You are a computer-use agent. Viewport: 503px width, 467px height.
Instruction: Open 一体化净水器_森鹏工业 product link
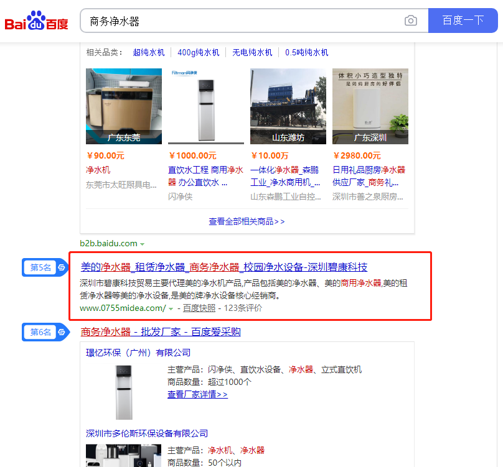tap(285, 176)
